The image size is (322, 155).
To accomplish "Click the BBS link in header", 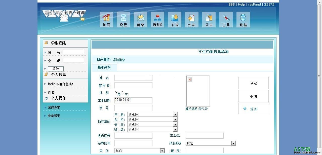I will (231, 4).
